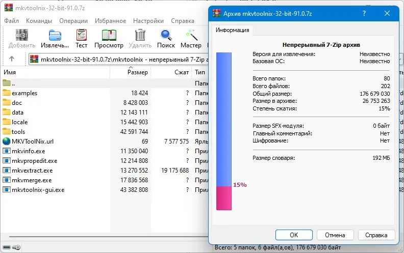Click the Извлечь toolbar icon
This screenshot has height=253, width=404.
55,35
